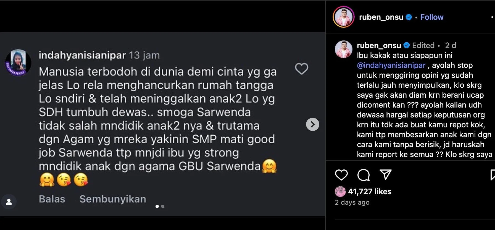Save the post with the bookmark icon

[492, 175]
